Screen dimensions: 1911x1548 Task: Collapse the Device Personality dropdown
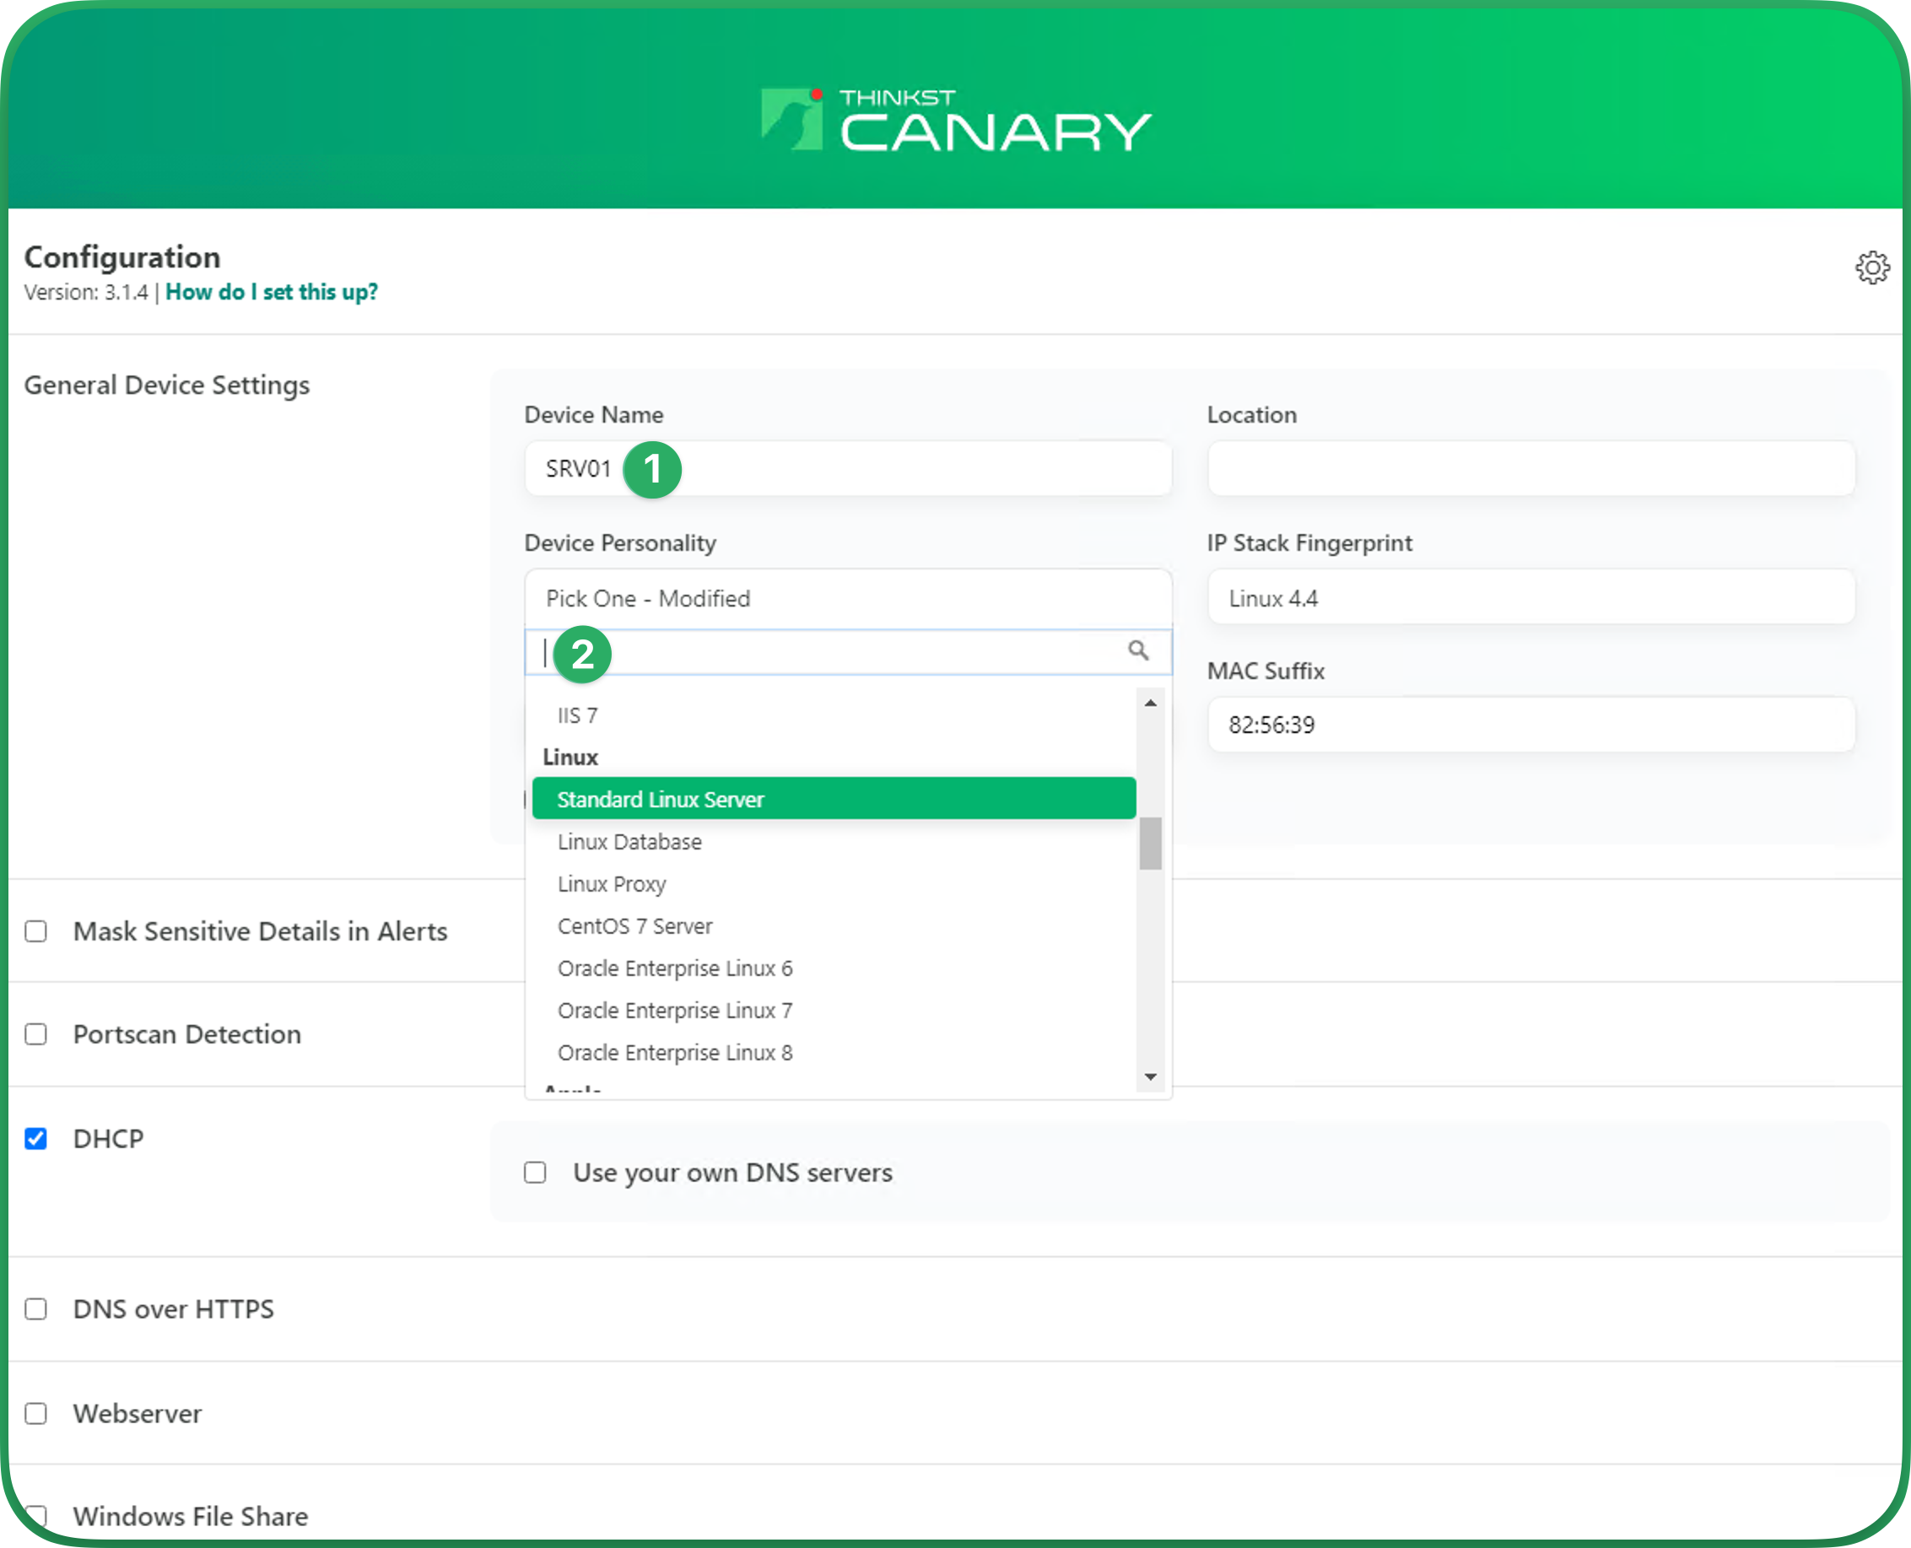click(x=847, y=598)
